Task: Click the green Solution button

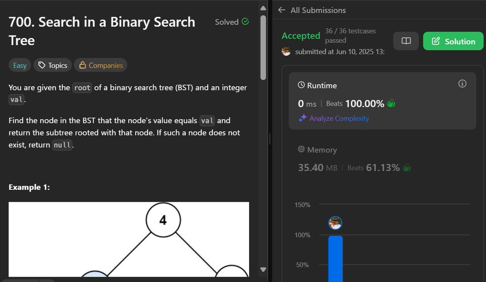Action: click(453, 41)
